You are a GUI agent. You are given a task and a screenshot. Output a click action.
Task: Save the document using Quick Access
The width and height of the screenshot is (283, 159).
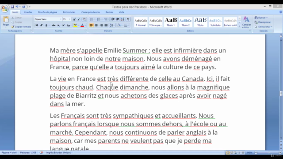12,7
